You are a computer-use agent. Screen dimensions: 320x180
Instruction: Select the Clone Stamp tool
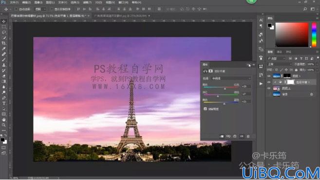[x=4, y=65]
